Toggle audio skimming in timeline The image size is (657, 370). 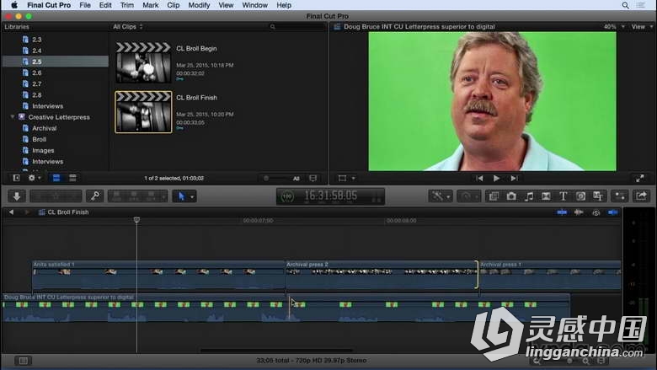(x=579, y=212)
